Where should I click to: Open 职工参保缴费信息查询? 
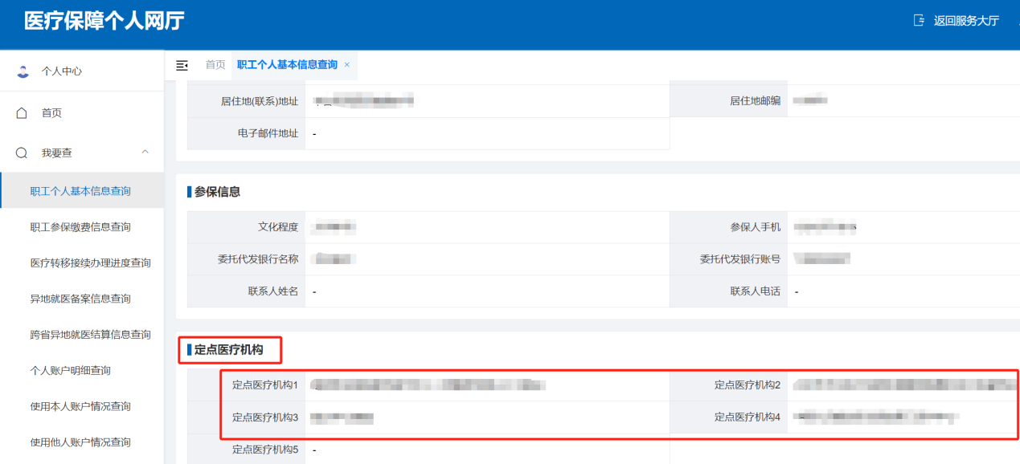[x=80, y=227]
